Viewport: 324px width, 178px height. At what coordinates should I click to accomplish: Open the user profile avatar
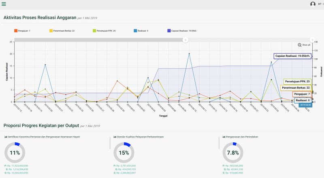tap(313, 4)
